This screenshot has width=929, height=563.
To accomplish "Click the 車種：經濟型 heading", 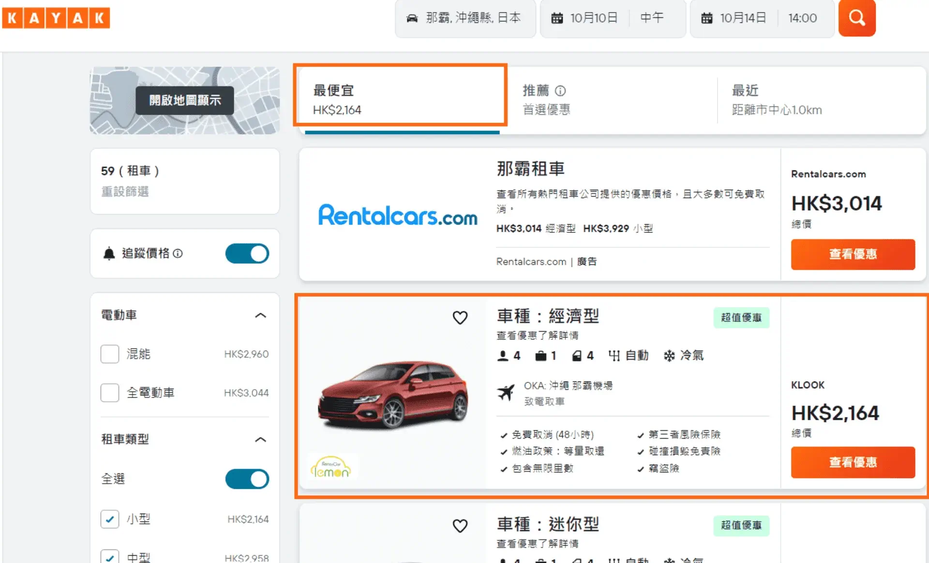I will [x=548, y=316].
